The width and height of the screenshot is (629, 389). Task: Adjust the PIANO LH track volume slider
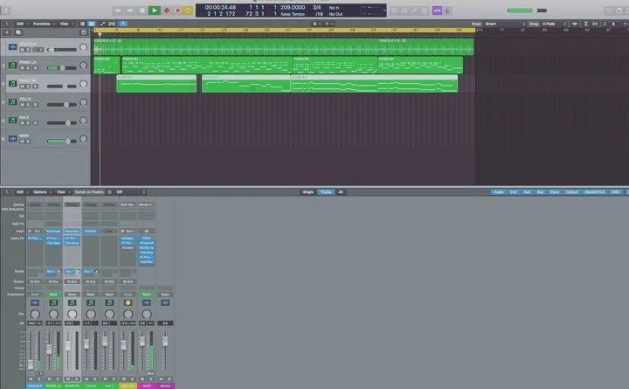tap(62, 68)
